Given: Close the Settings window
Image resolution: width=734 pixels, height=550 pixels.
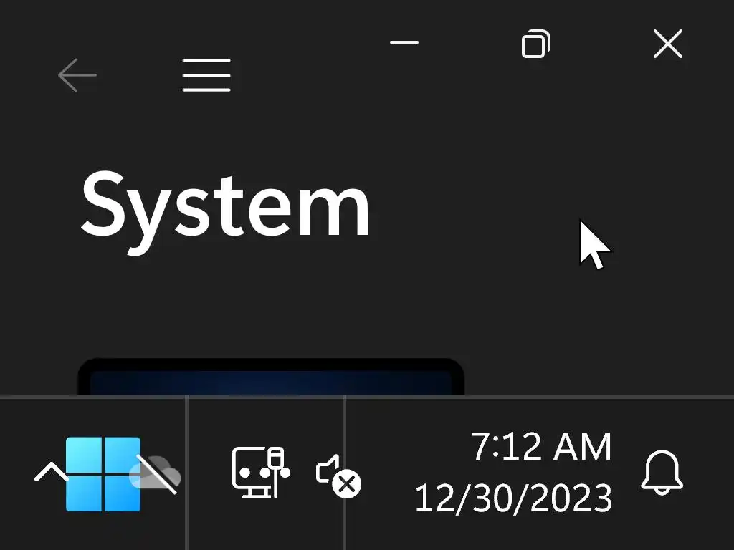Looking at the screenshot, I should pyautogui.click(x=668, y=44).
